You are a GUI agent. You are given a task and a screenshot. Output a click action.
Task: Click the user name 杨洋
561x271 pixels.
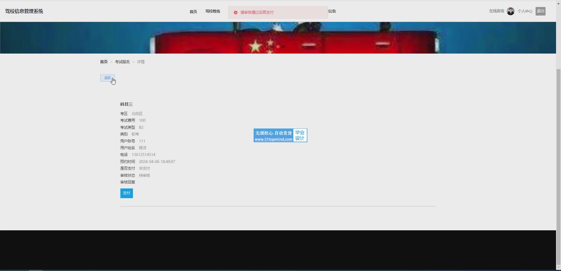[x=143, y=148]
